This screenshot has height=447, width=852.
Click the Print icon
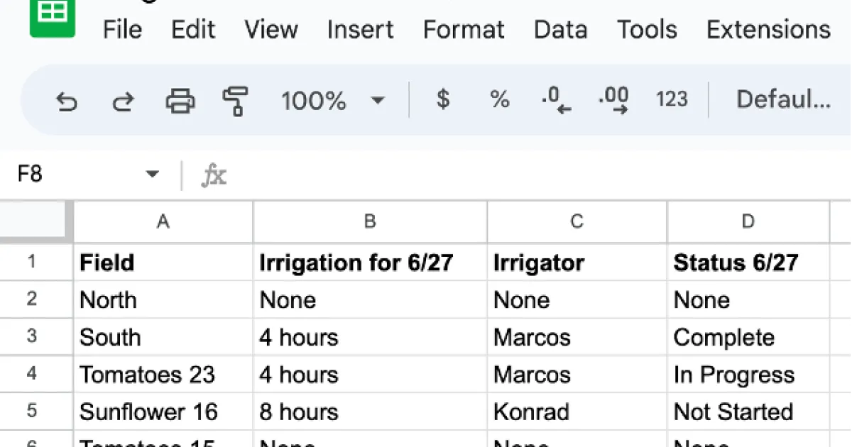click(180, 100)
